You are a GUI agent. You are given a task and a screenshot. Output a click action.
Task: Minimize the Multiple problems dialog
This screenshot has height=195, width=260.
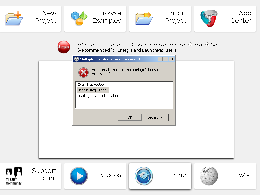160,59
